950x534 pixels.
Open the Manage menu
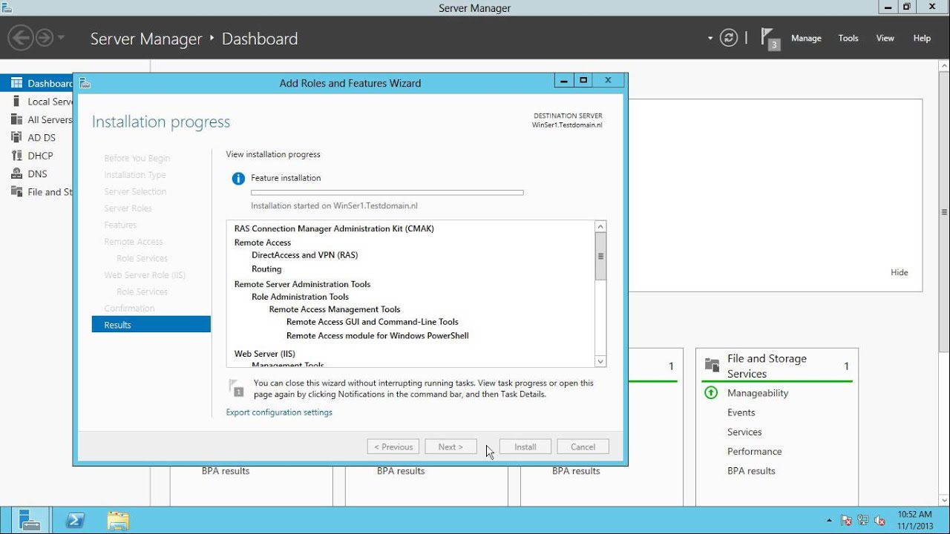806,39
